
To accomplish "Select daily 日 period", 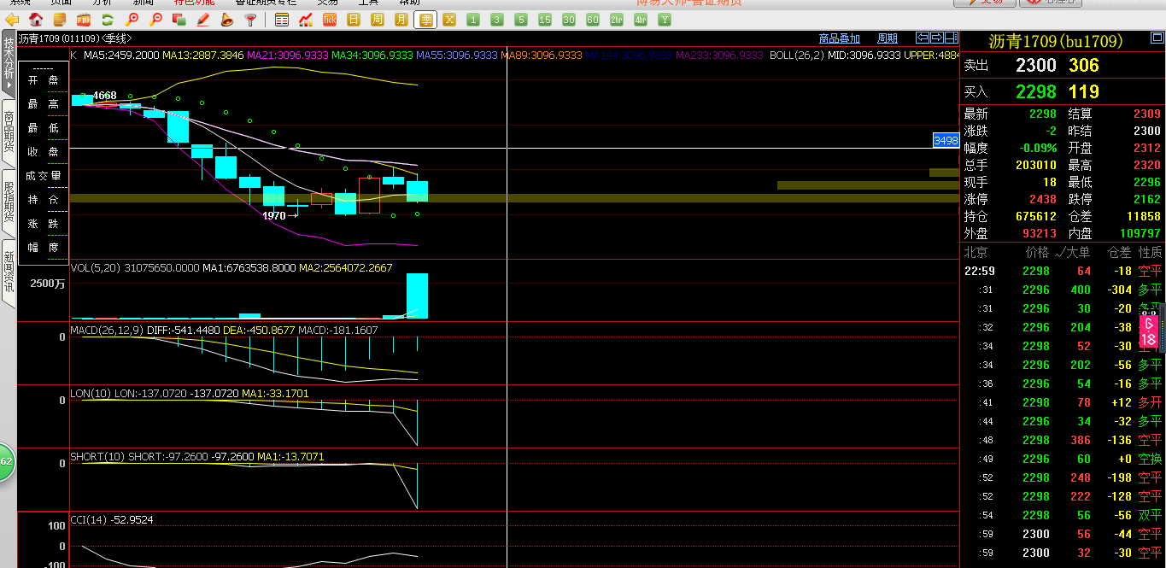I will pyautogui.click(x=354, y=19).
